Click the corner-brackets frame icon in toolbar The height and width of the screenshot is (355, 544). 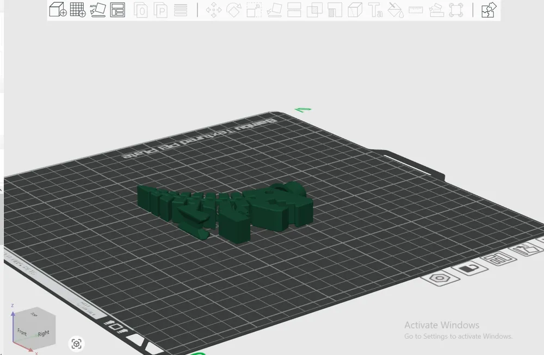pos(456,10)
